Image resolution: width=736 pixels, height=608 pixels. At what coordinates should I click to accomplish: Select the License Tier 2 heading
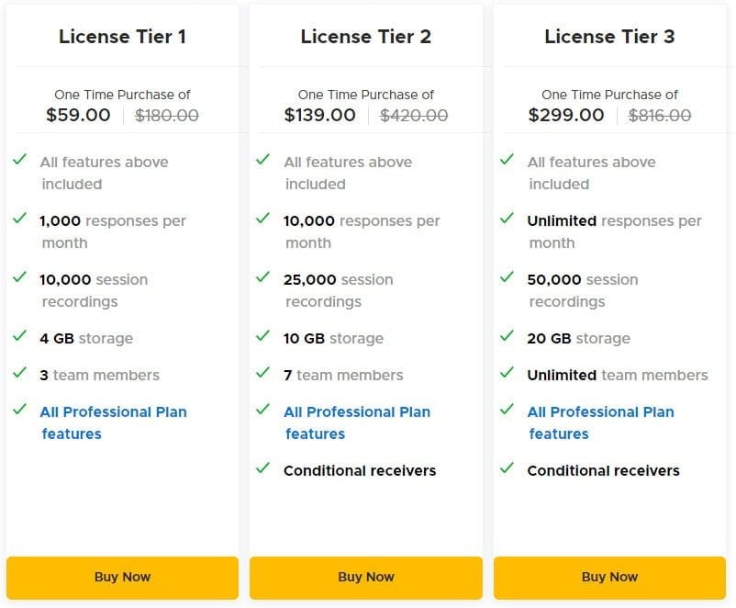coord(365,37)
